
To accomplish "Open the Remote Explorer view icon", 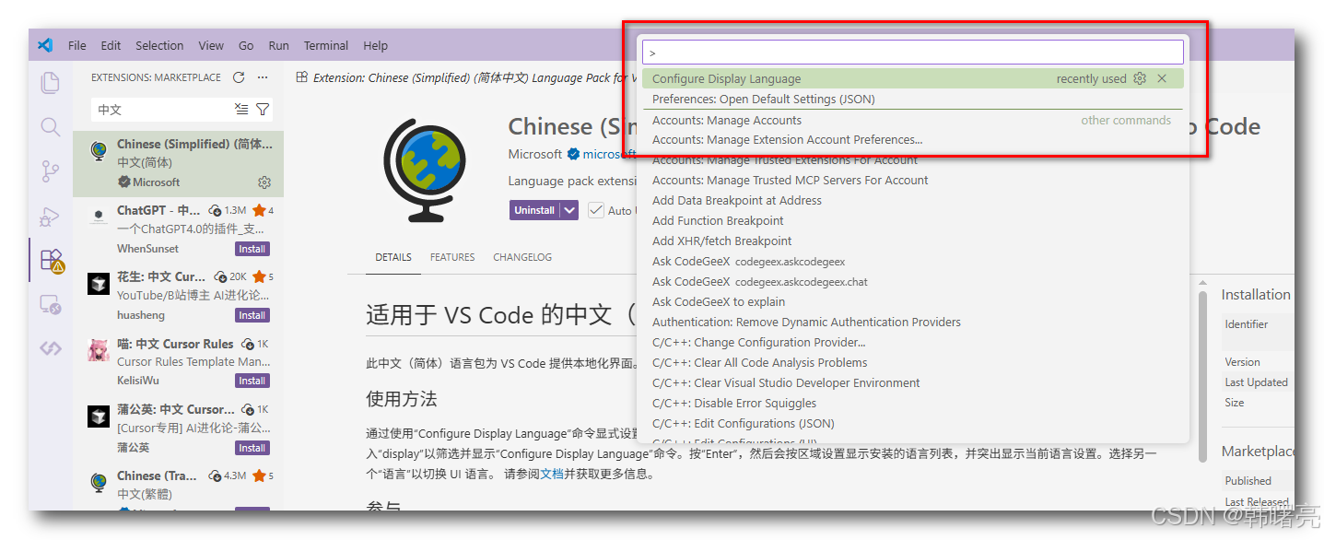I will 51,304.
